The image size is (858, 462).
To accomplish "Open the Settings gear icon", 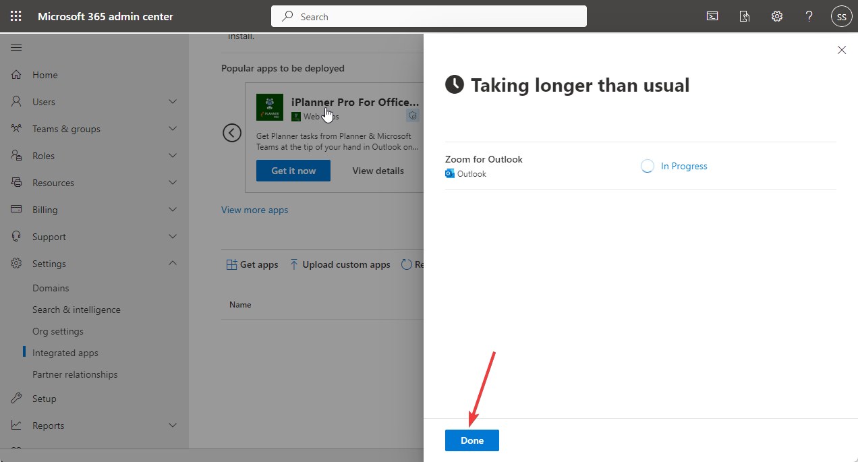I will click(x=776, y=16).
